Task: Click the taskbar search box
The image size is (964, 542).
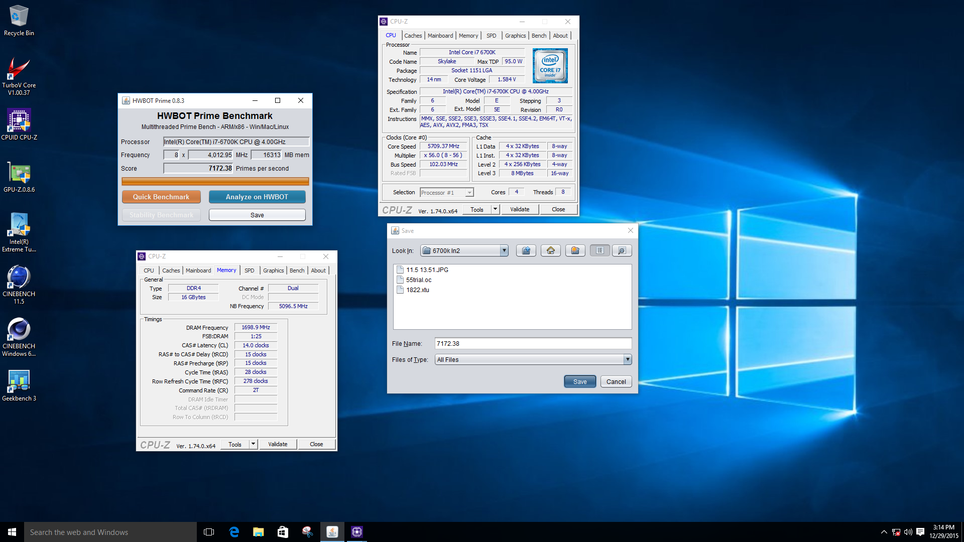Action: pyautogui.click(x=110, y=532)
